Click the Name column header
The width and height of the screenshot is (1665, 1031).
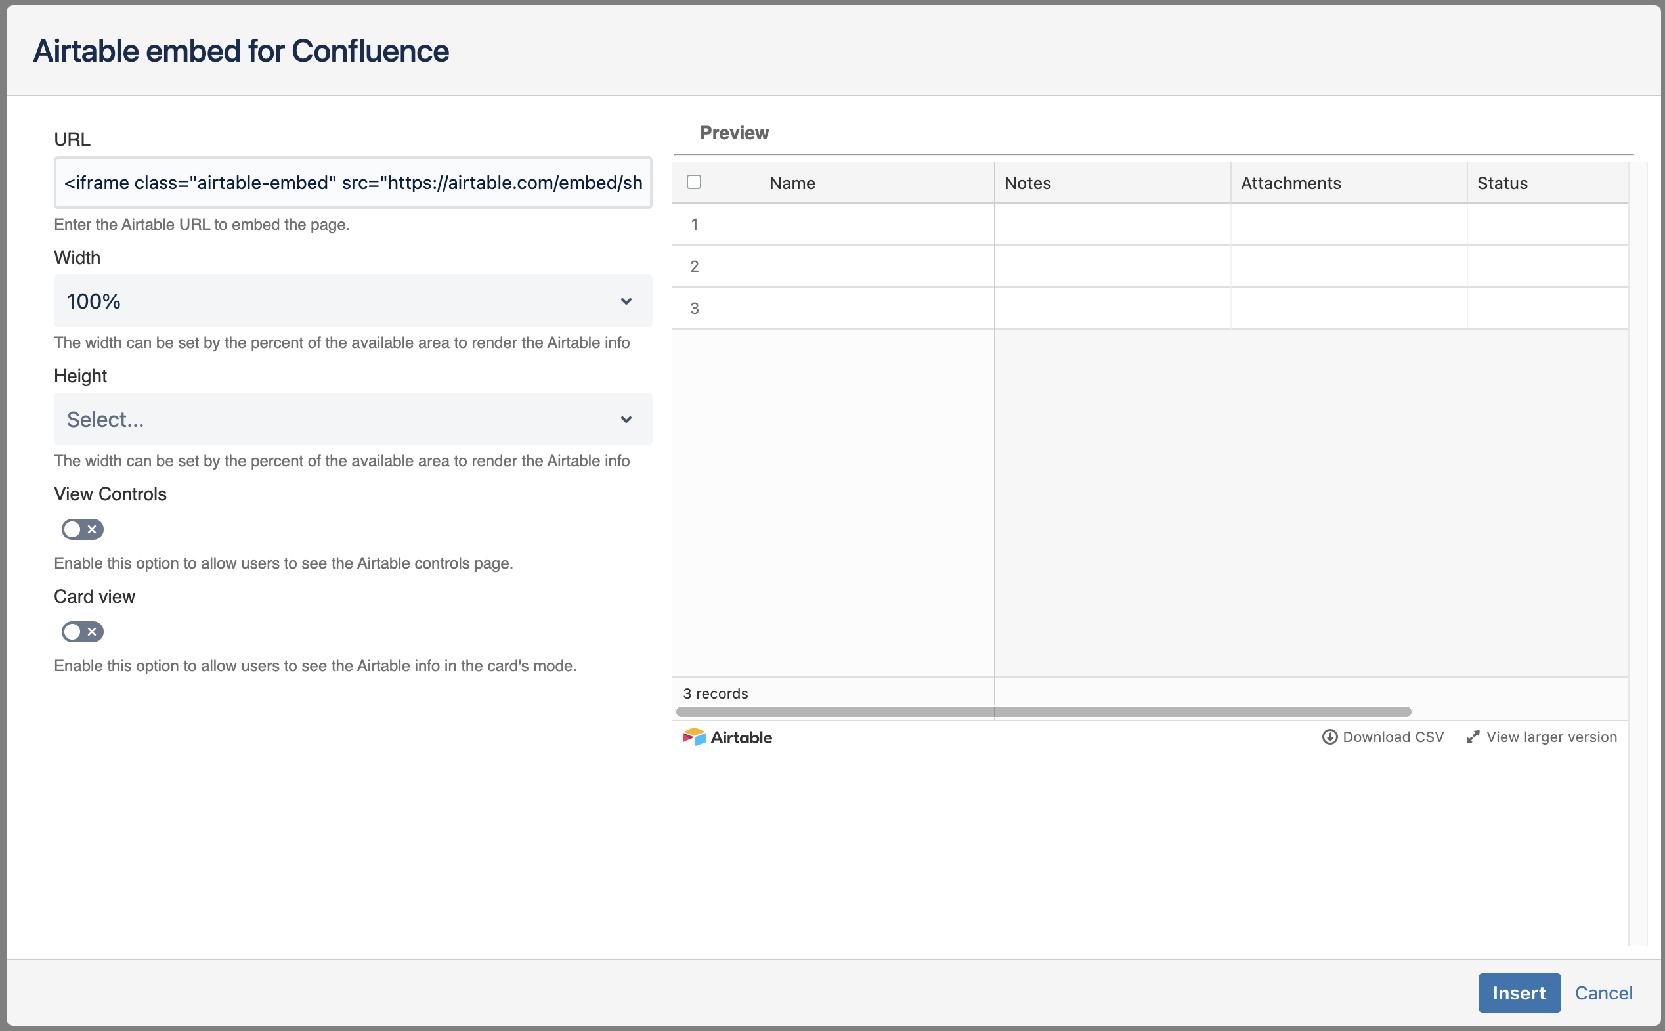point(792,183)
